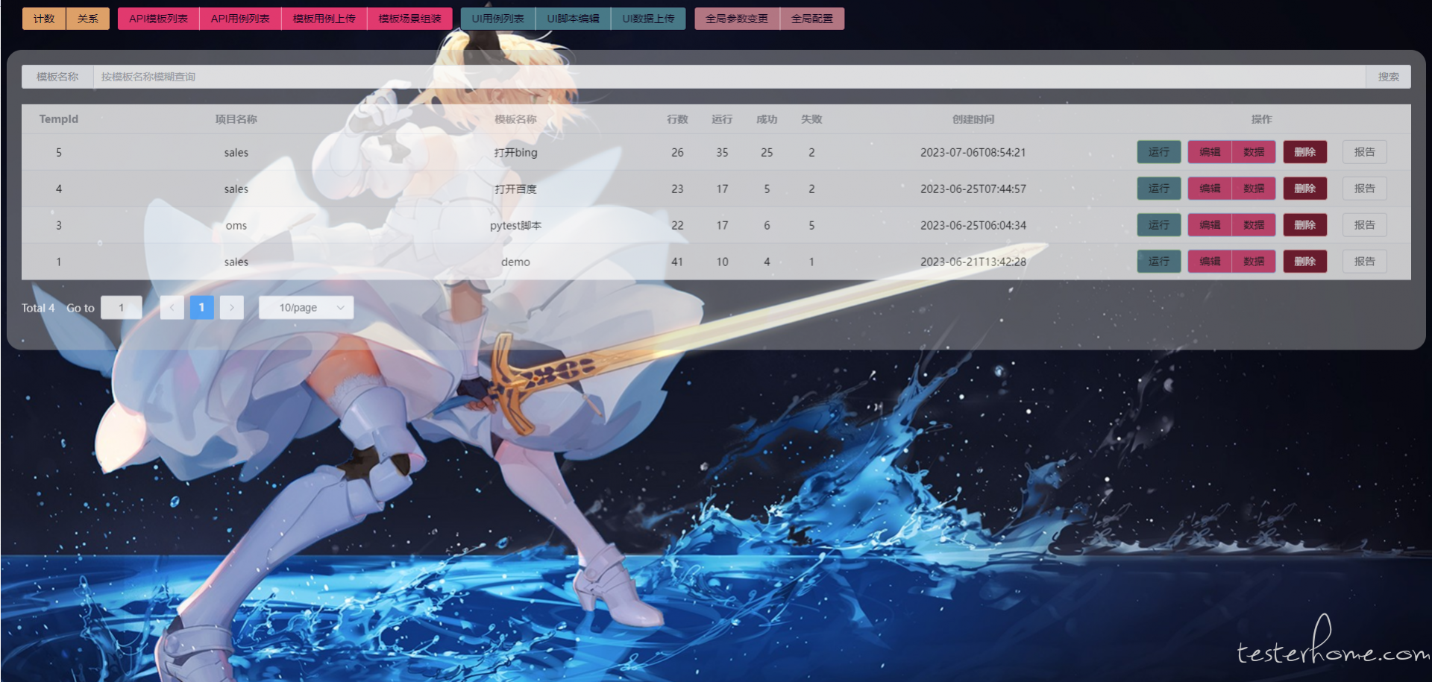Run template 打开bing with 运行
The height and width of the screenshot is (682, 1432).
(1158, 152)
